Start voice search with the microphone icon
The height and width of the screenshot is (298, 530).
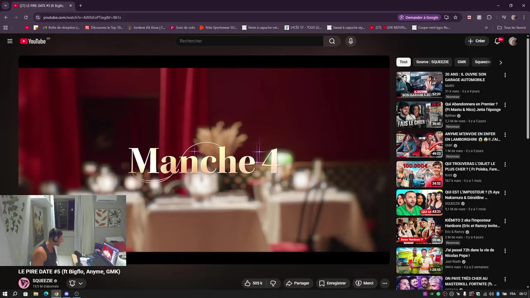coord(351,41)
